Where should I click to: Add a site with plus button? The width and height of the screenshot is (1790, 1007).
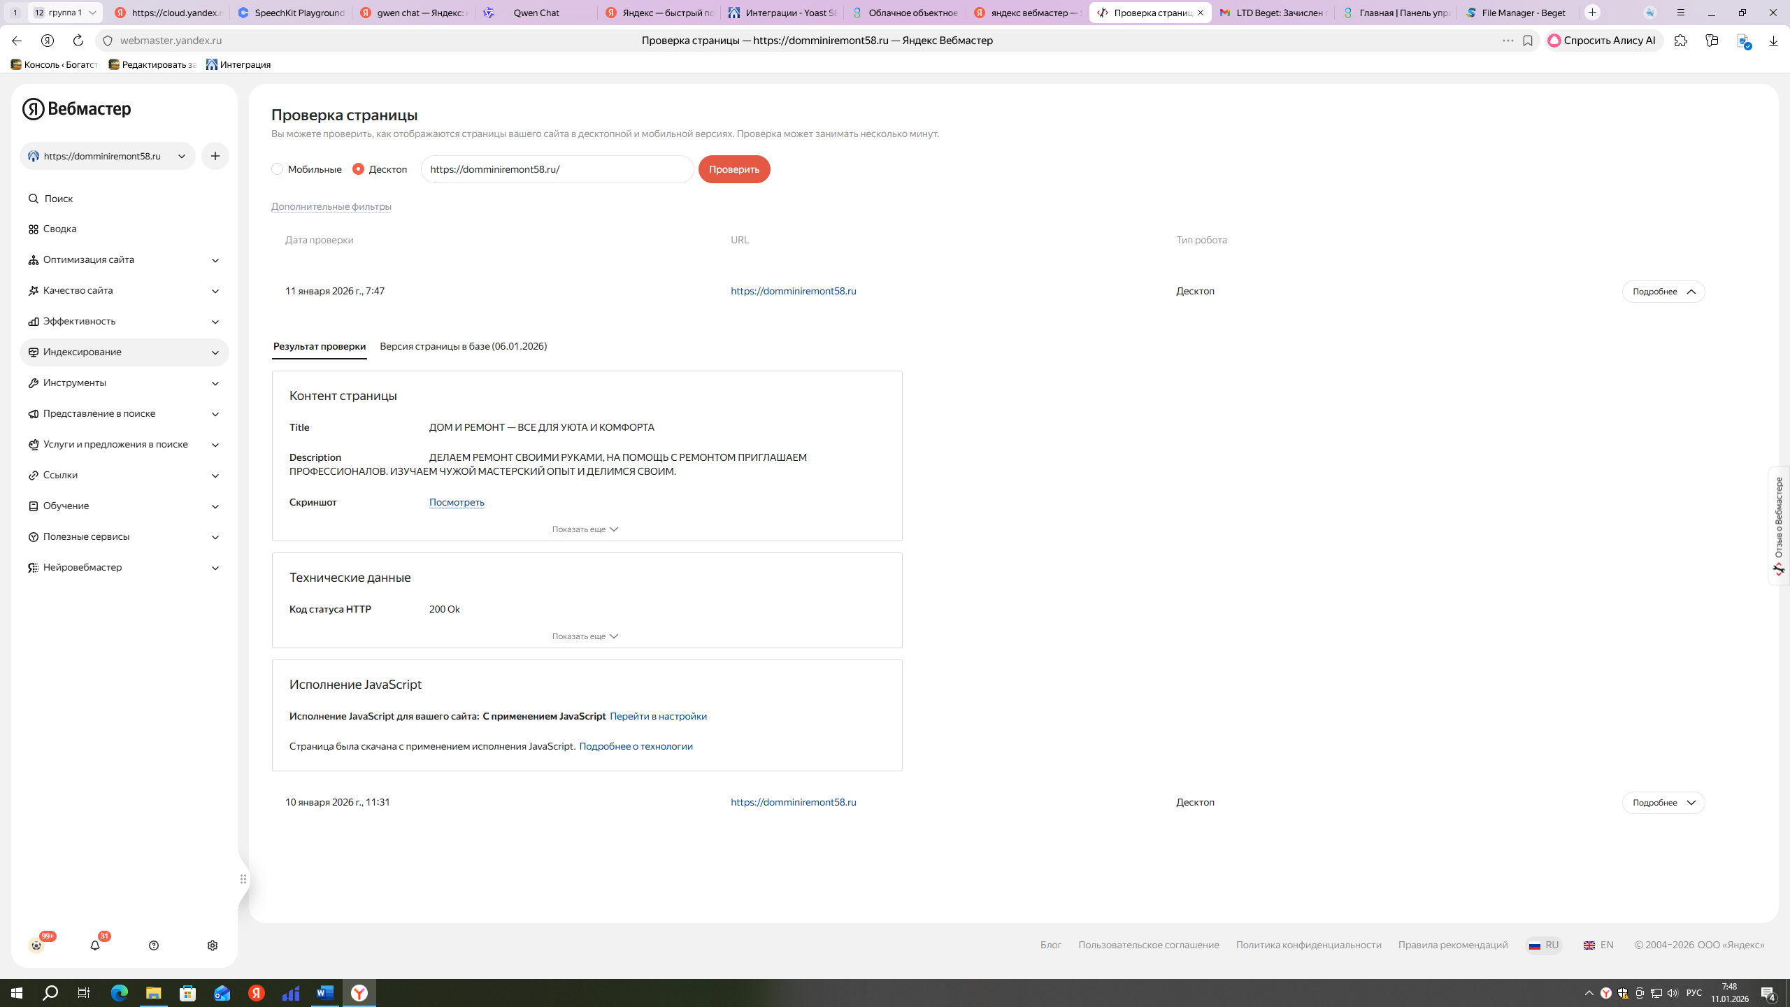click(x=215, y=156)
